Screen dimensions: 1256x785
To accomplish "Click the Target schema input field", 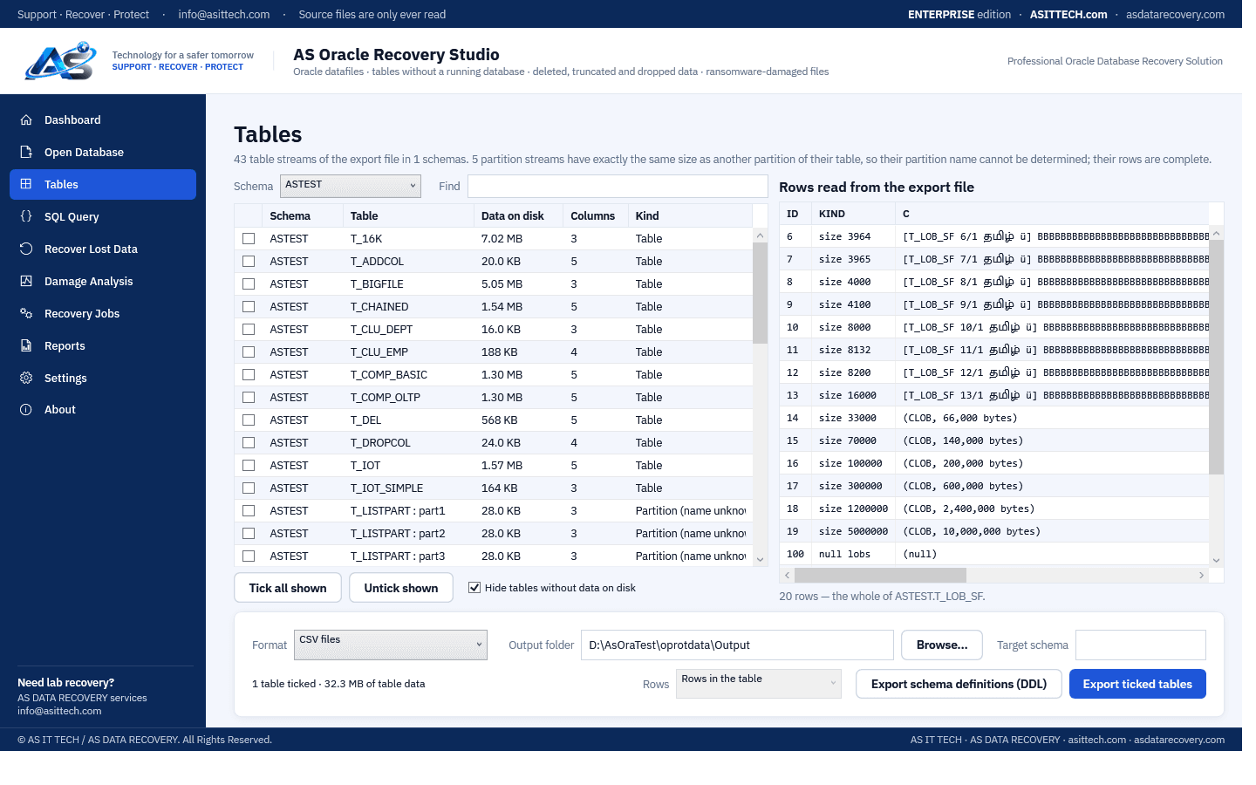I will click(x=1141, y=645).
